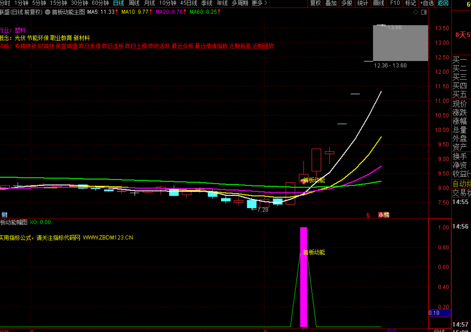
Task: Open the 画线 drawing tools
Action: 379,3
